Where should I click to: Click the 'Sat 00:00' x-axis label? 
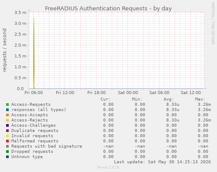click(128, 93)
